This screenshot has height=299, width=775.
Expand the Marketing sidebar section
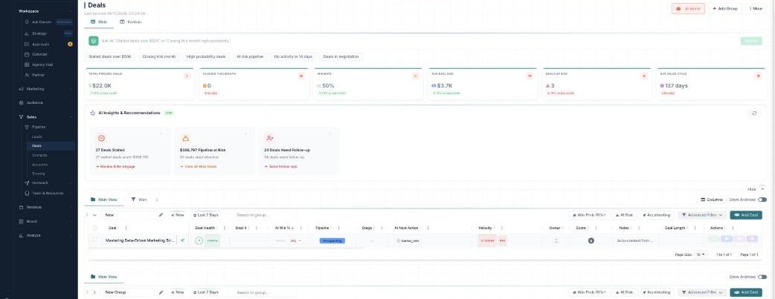point(71,89)
